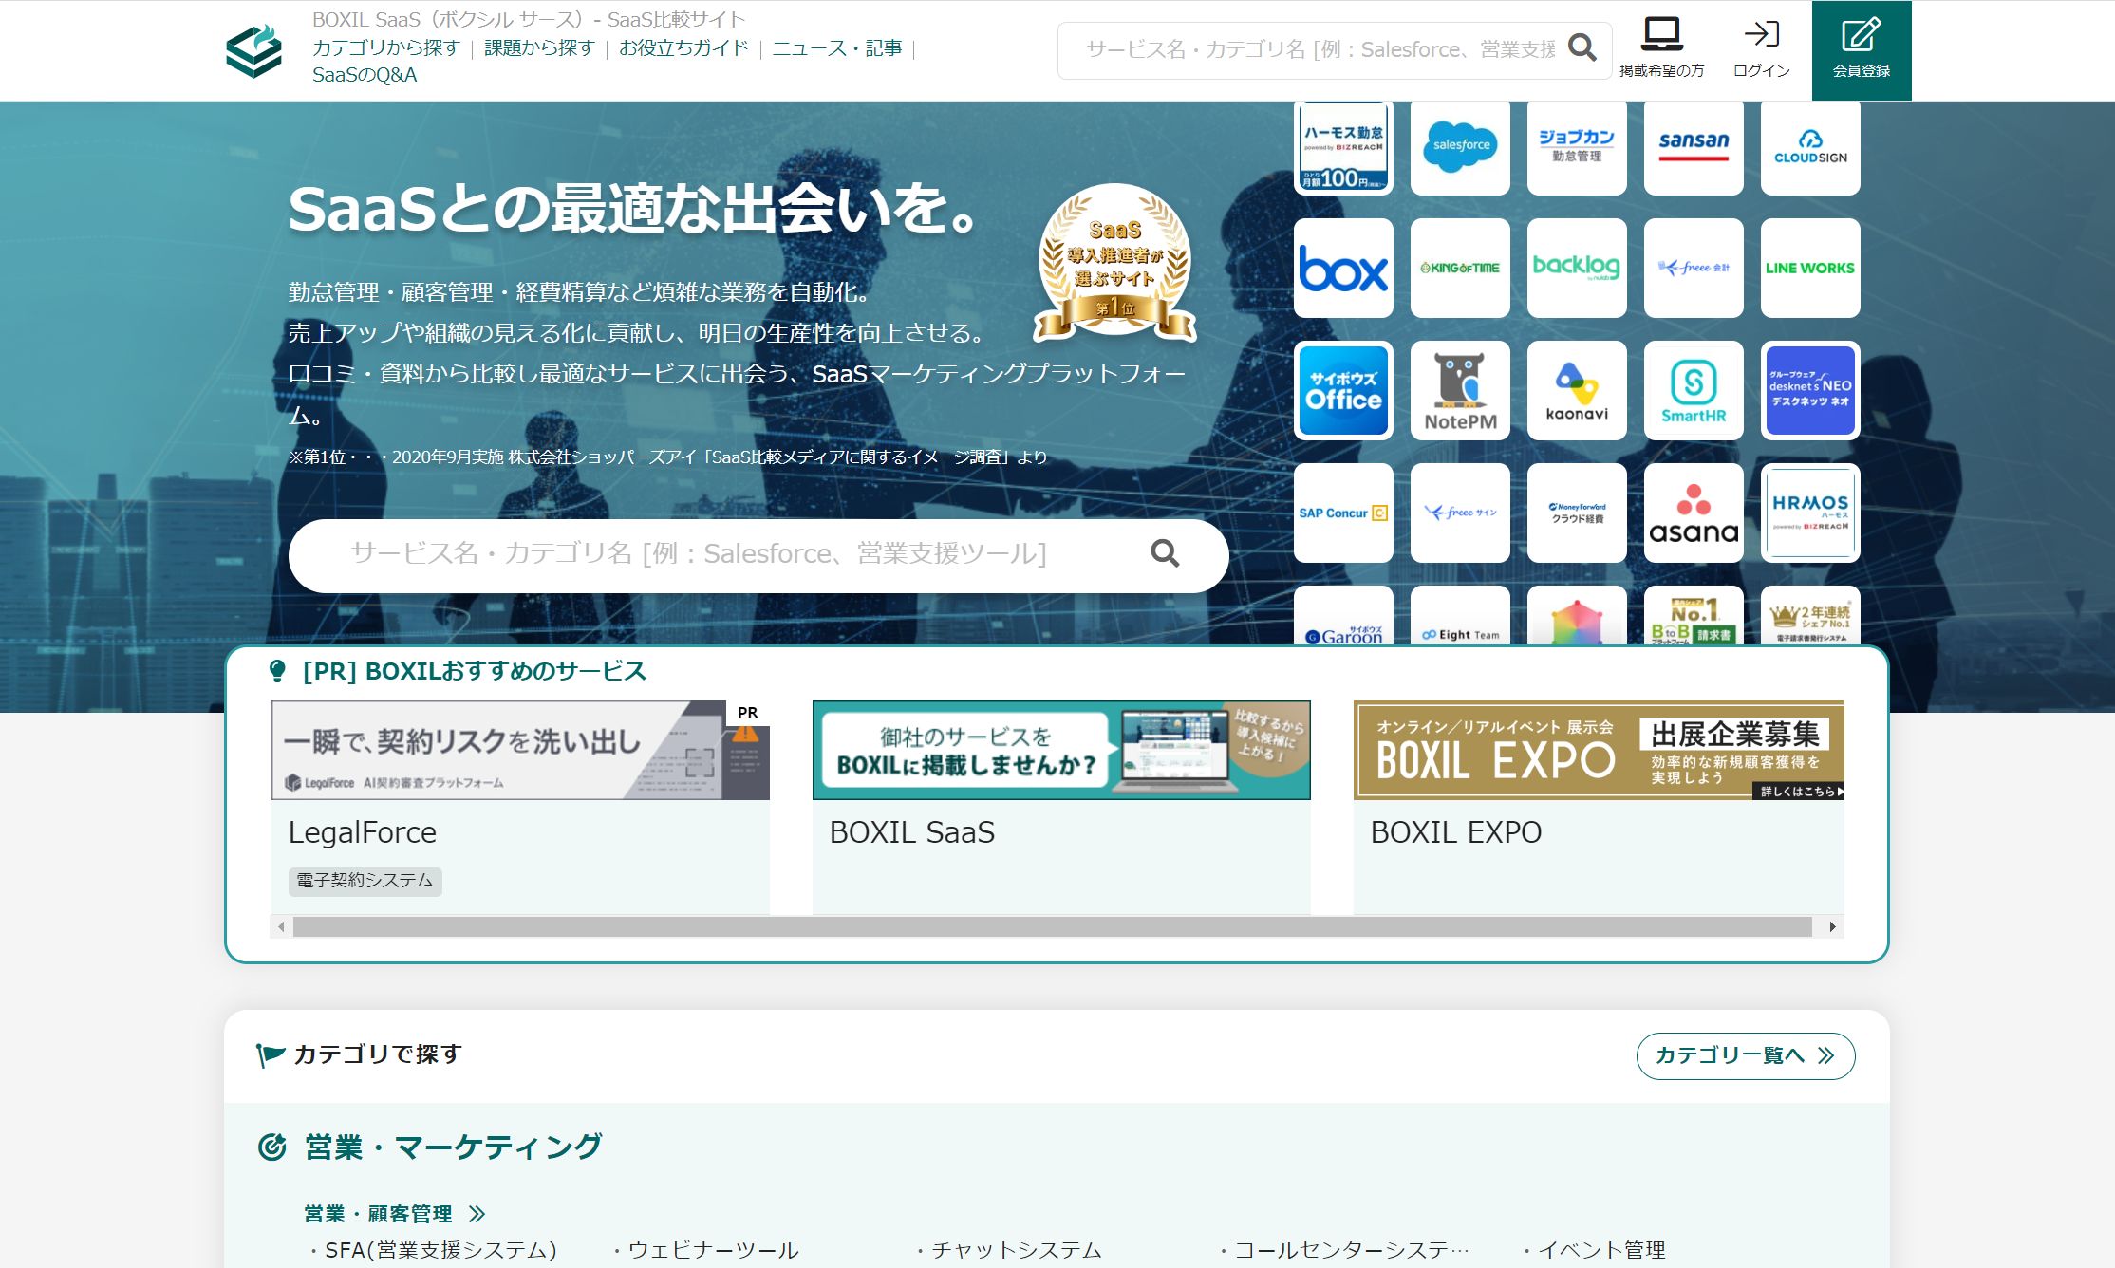Open お役立ちガイド menu
This screenshot has width=2115, height=1268.
tap(683, 47)
